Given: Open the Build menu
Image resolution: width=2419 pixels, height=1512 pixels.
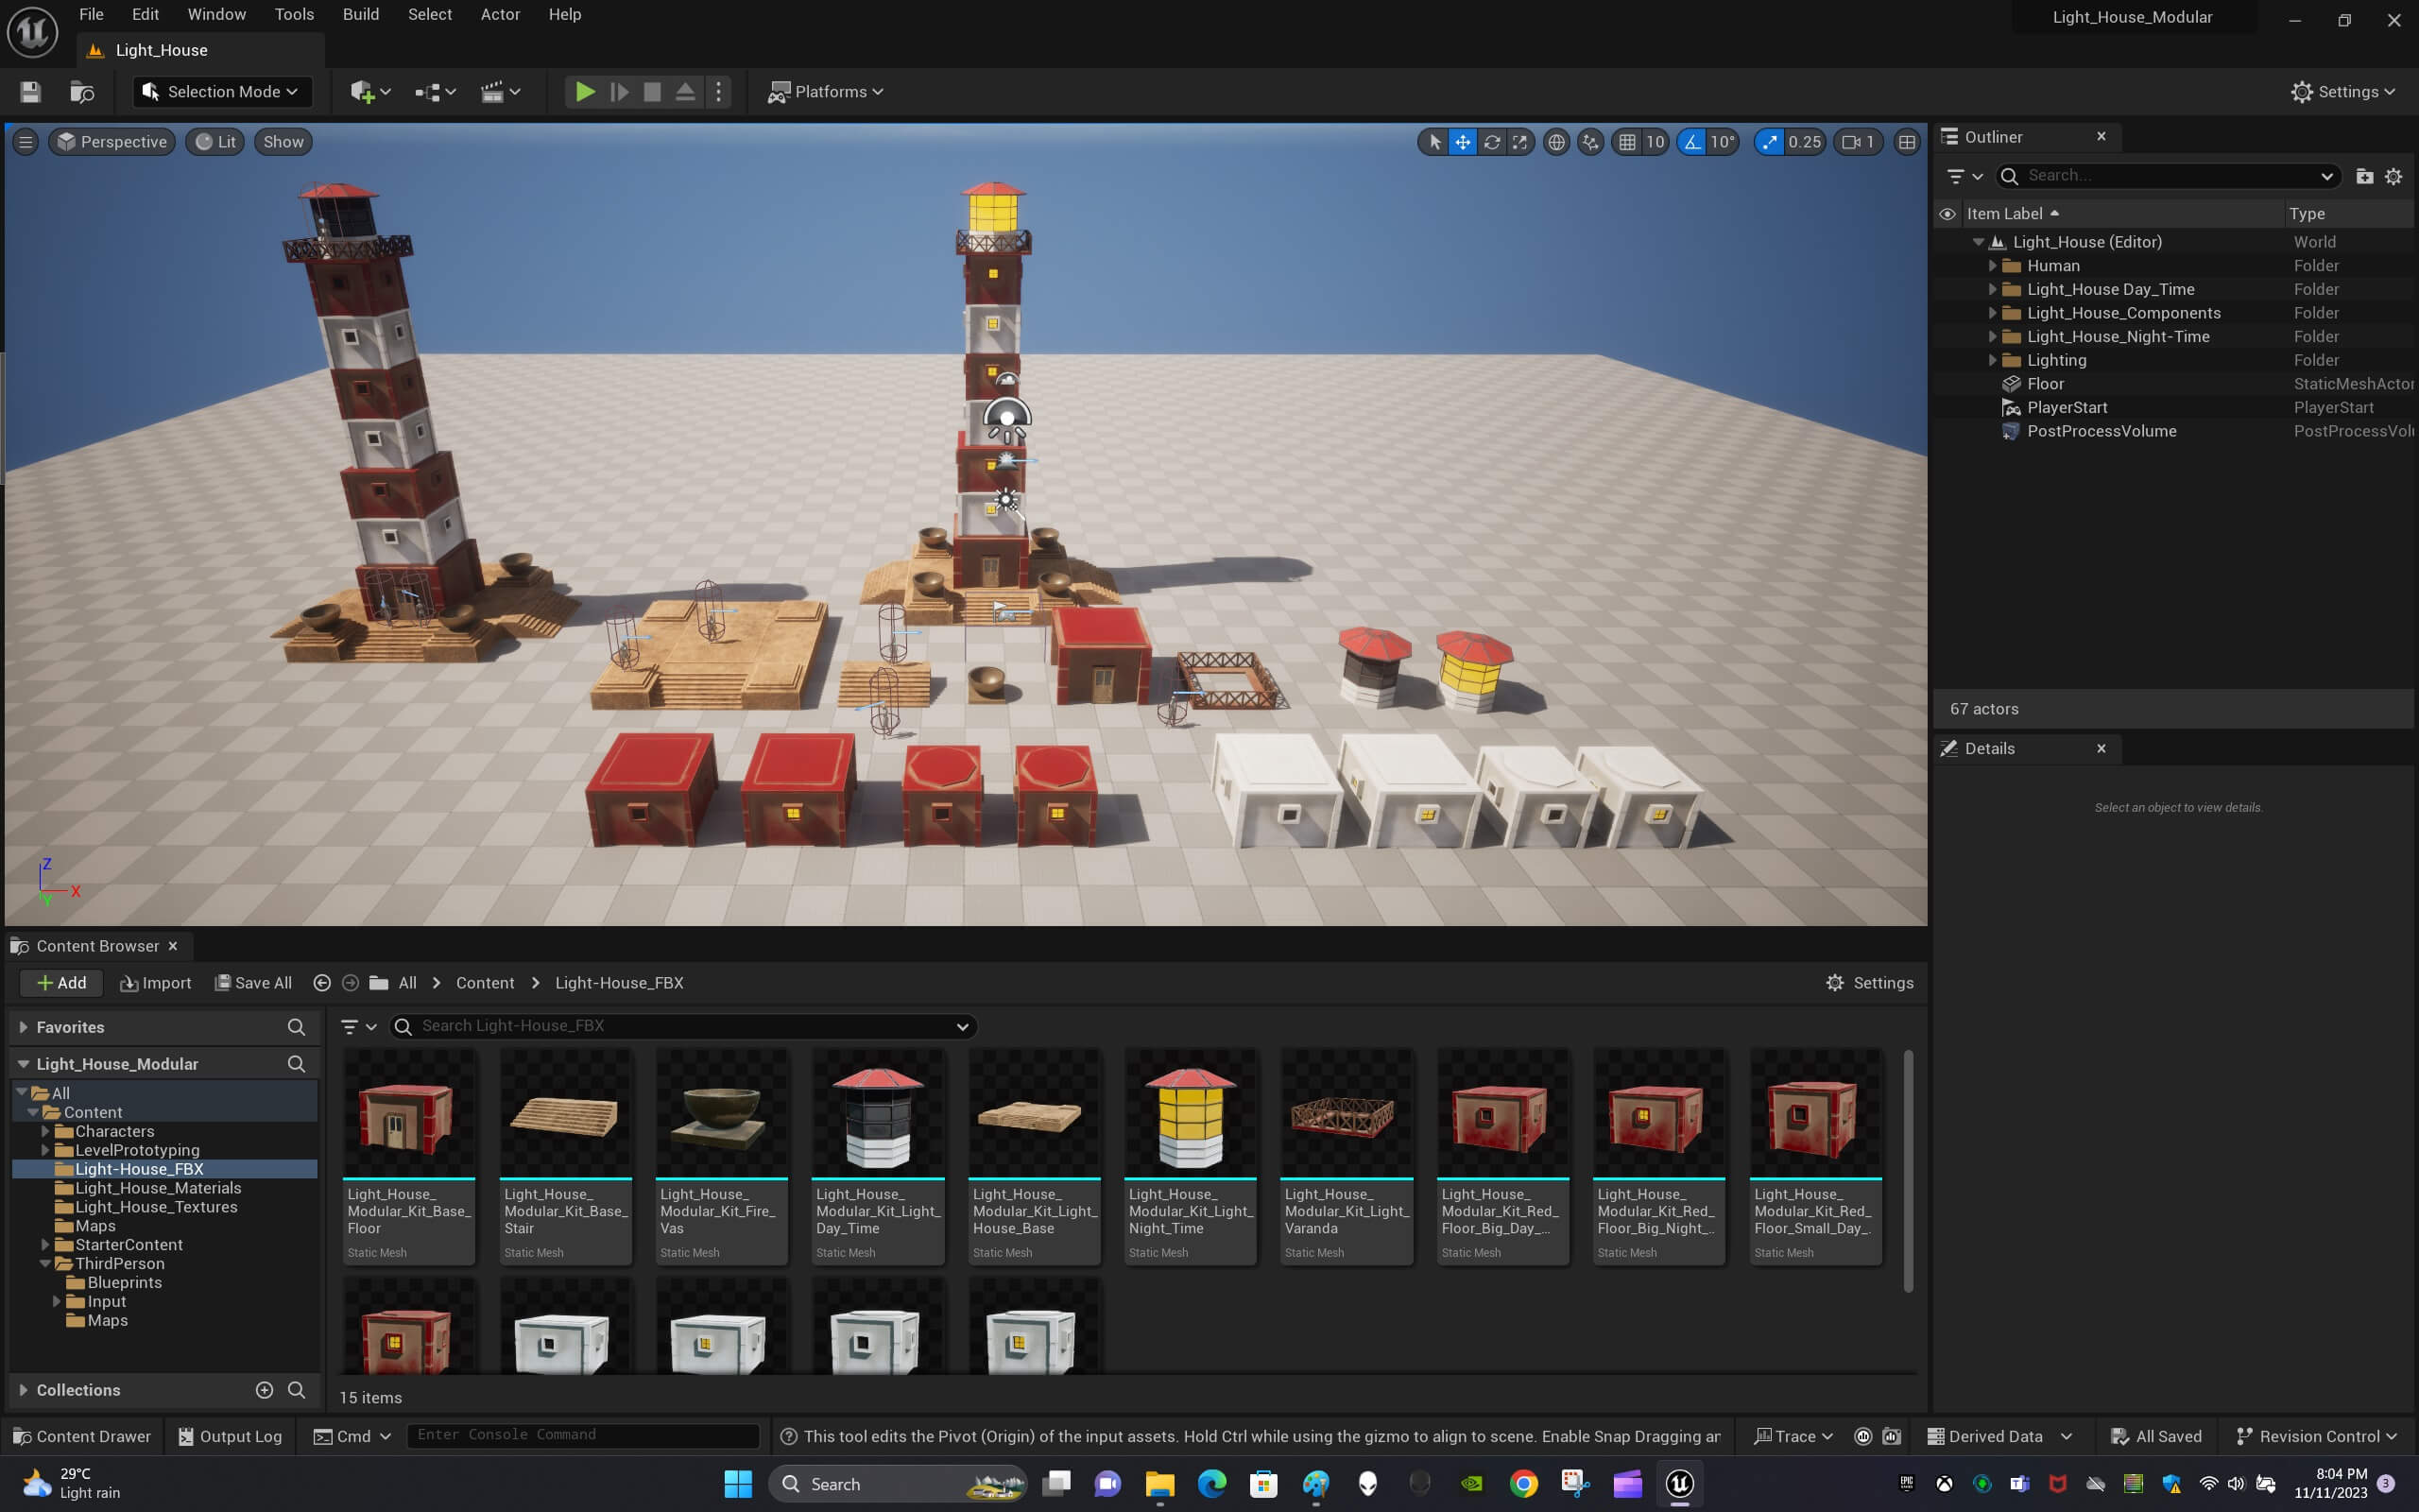Looking at the screenshot, I should click(x=360, y=14).
